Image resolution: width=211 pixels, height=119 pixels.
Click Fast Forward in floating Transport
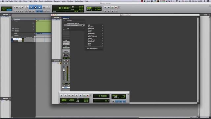(x=73, y=96)
